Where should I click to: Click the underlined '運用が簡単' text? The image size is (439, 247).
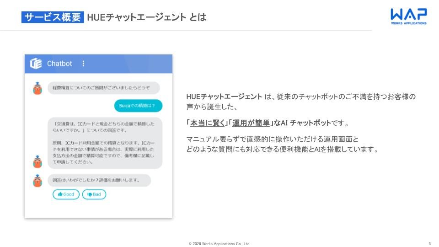[x=251, y=123]
